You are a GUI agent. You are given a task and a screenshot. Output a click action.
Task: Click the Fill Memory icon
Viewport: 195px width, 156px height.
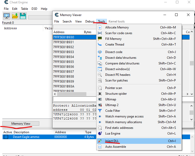click(x=100, y=39)
